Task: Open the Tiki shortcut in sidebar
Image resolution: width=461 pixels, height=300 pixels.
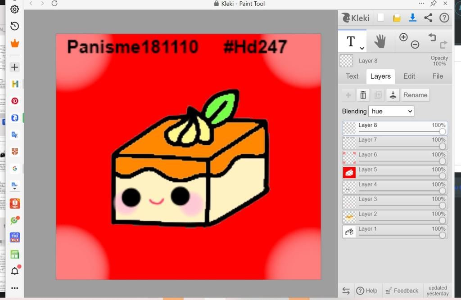Action: pyautogui.click(x=15, y=237)
